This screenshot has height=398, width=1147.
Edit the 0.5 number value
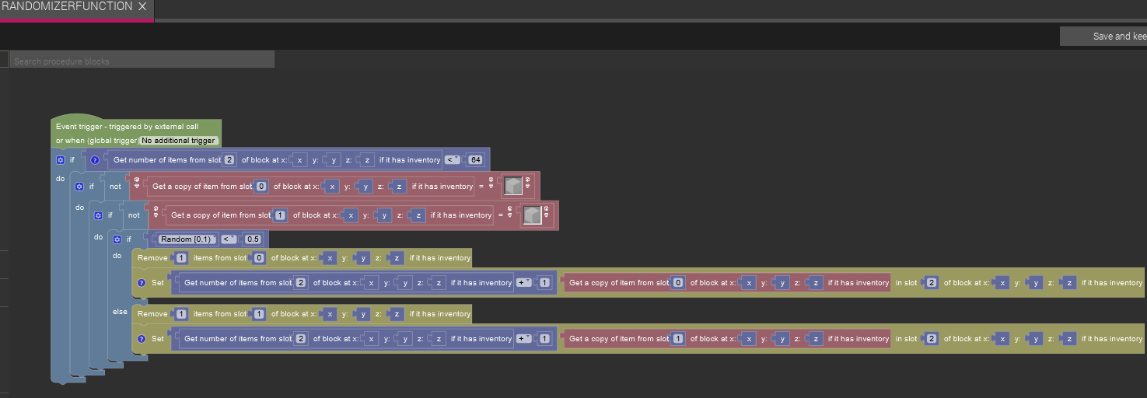tap(252, 239)
